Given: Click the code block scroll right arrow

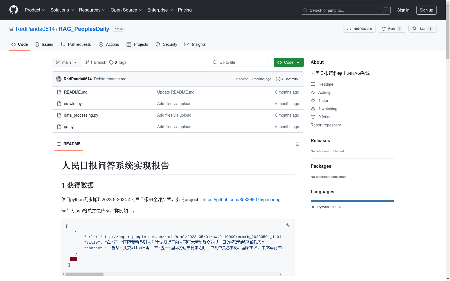Looking at the screenshot, I should point(280,274).
